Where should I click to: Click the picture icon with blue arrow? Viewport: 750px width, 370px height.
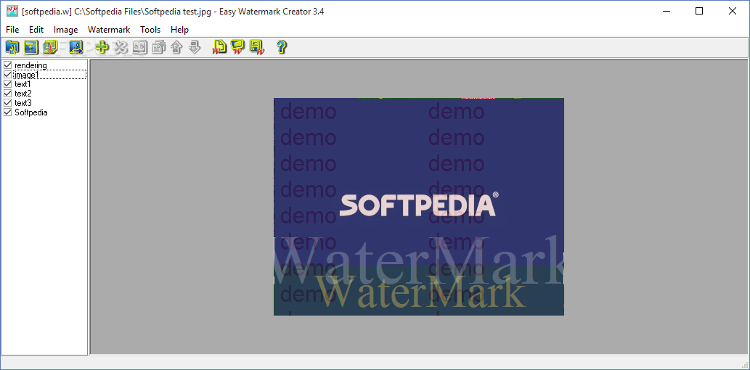76,47
